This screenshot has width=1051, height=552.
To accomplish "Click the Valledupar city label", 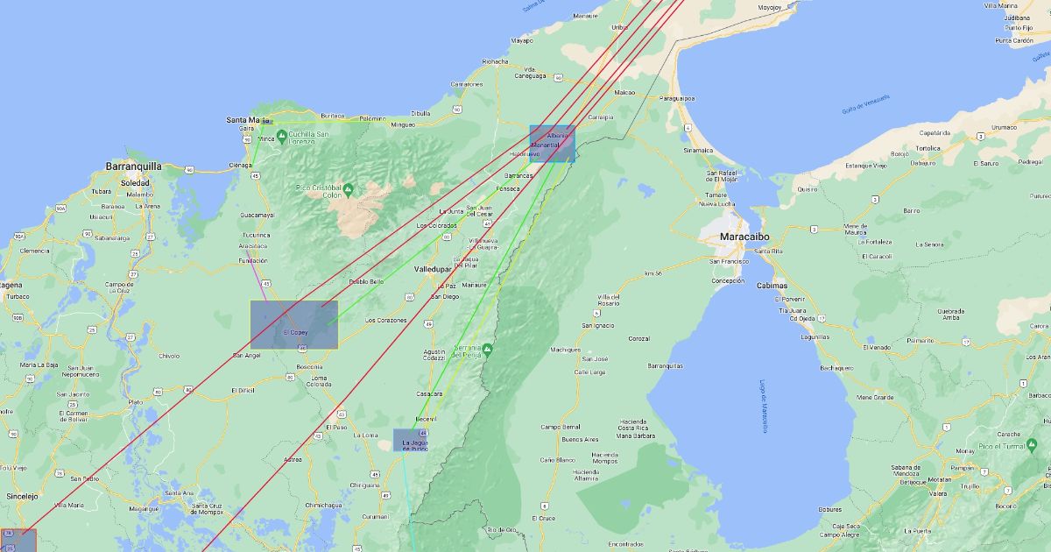I will [x=432, y=269].
